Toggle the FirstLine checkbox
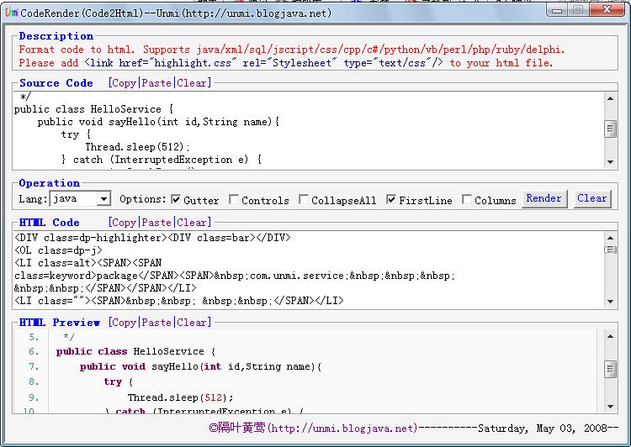The height and width of the screenshot is (447, 631). (392, 200)
